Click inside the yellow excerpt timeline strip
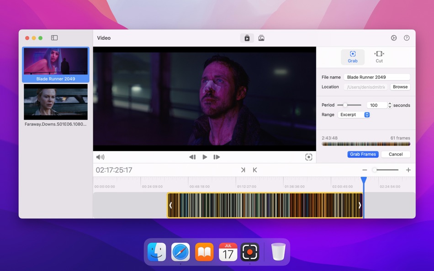The width and height of the screenshot is (434, 271). [265, 205]
